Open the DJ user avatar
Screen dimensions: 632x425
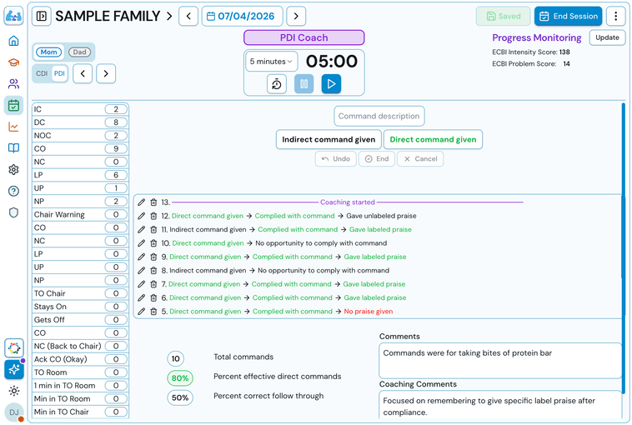(14, 412)
